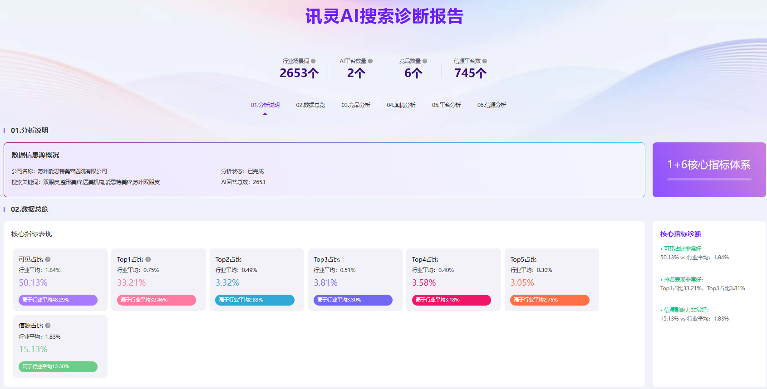
Task: Click help icon next to 竞品数量
Action: [425, 61]
